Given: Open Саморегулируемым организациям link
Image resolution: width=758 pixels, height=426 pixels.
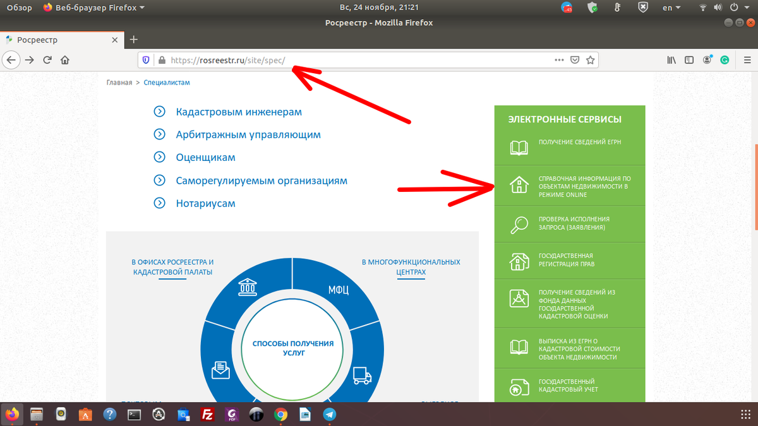Looking at the screenshot, I should coord(262,180).
